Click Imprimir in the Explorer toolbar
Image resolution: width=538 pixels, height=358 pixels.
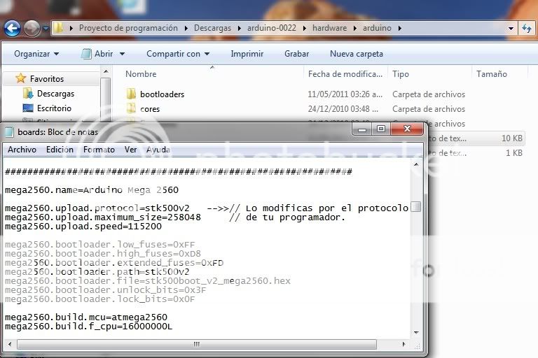[247, 54]
